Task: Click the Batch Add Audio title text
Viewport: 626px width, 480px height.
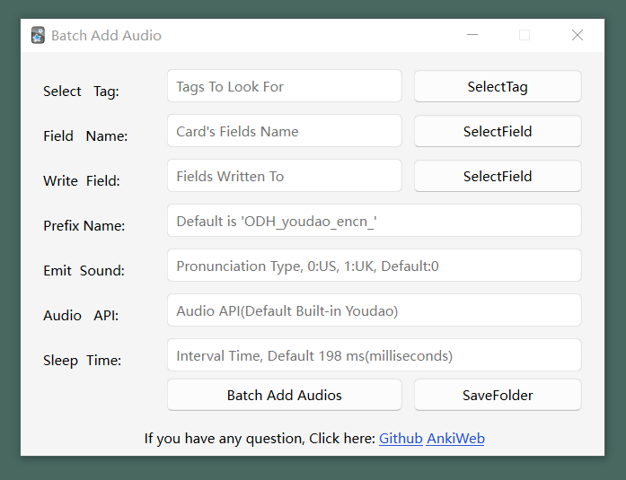Action: [106, 36]
